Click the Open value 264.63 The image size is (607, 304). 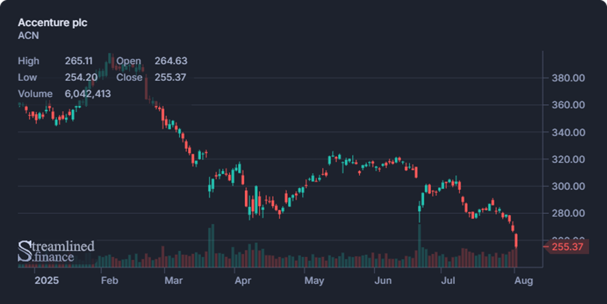pos(171,61)
